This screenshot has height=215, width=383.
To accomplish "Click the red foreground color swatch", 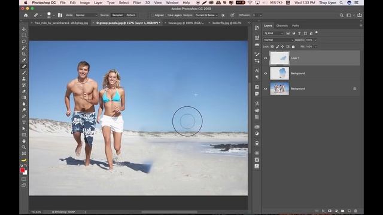I will click(22, 170).
